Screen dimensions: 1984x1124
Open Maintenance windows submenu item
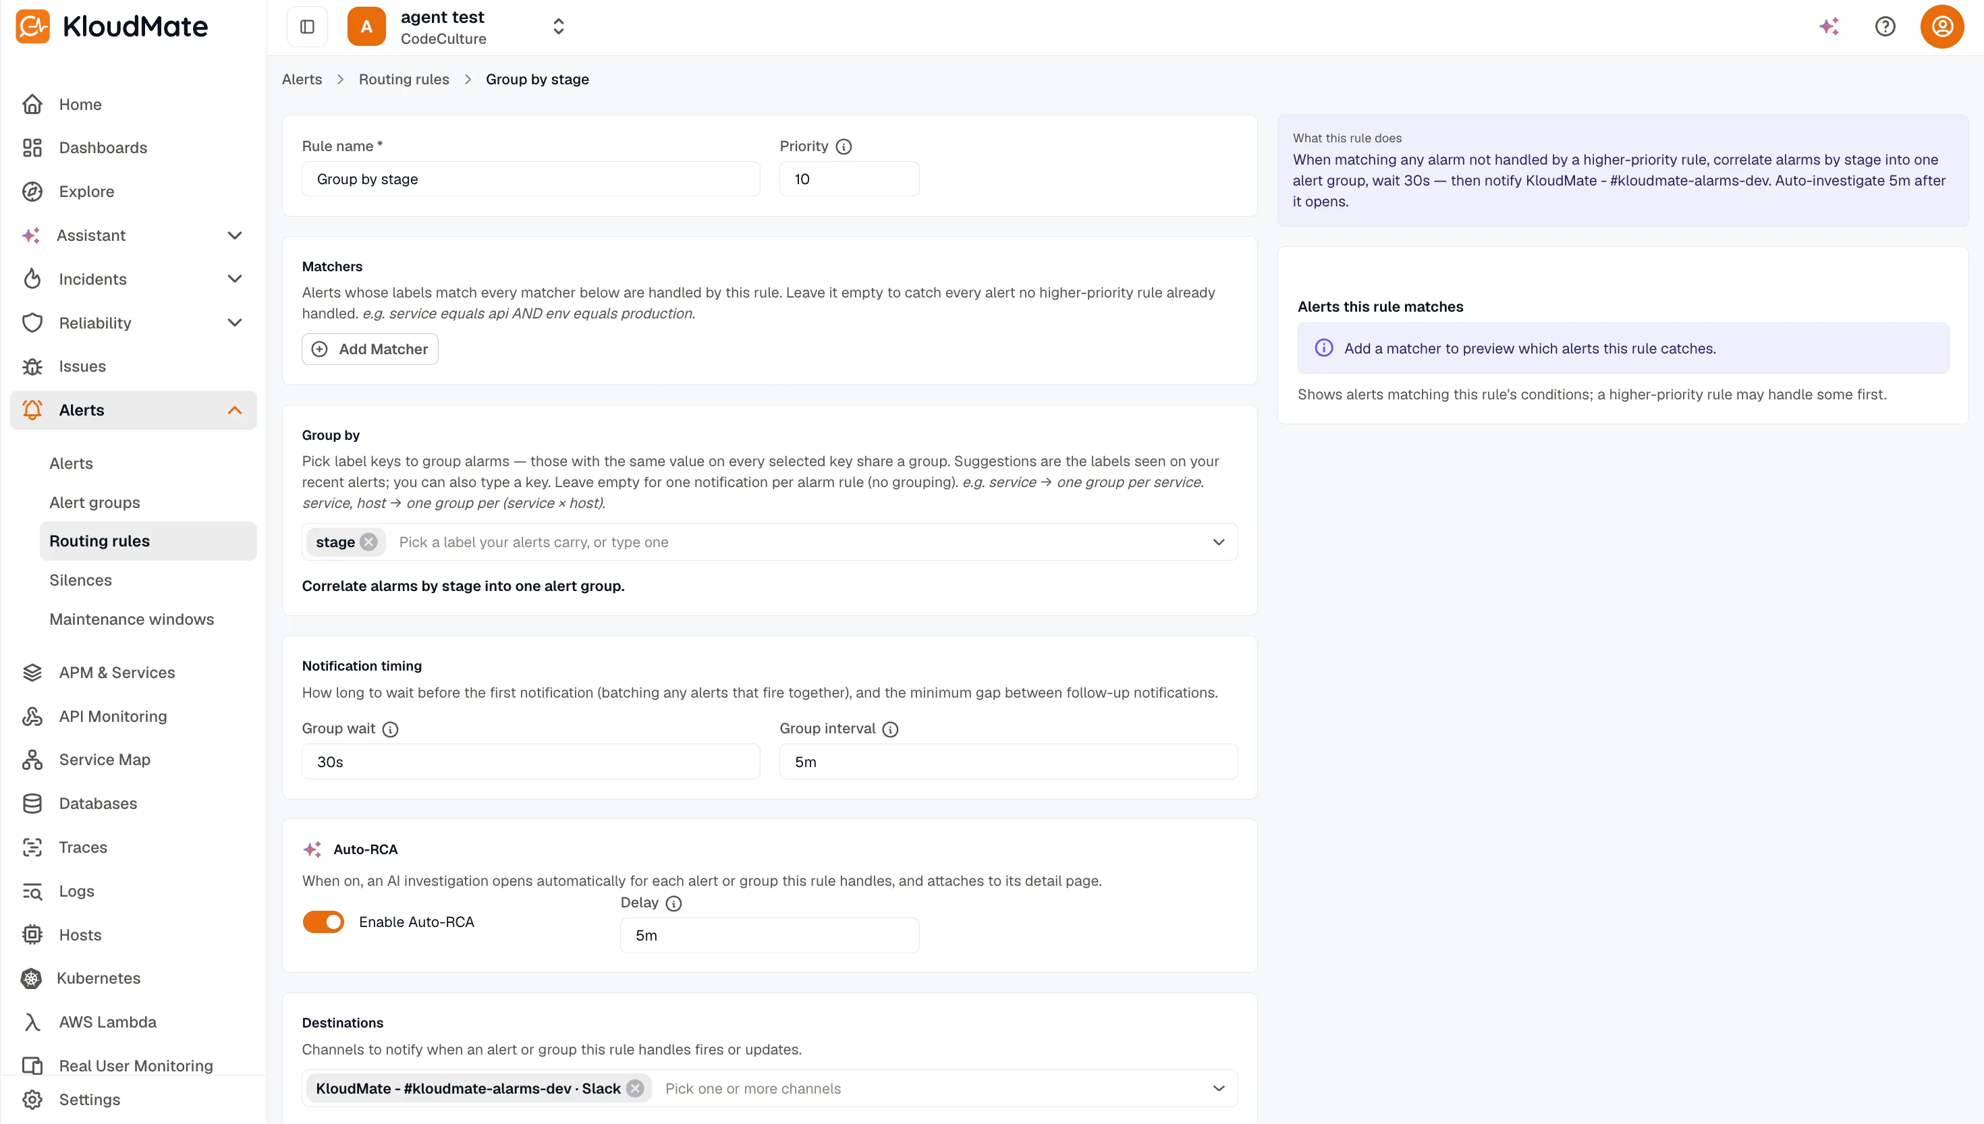(x=148, y=619)
